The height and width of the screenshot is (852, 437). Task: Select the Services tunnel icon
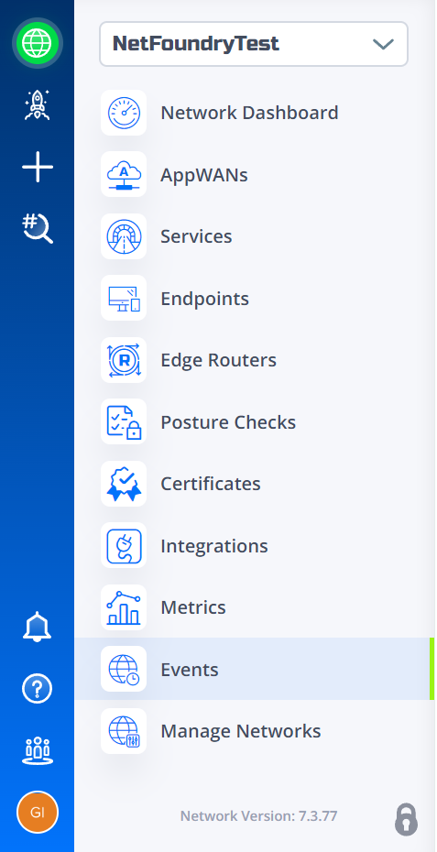124,236
